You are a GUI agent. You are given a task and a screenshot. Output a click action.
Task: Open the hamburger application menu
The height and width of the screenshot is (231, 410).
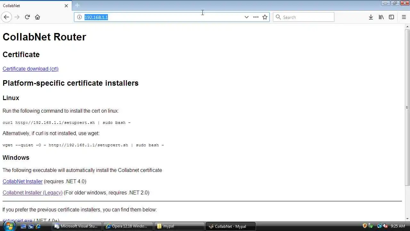point(404,17)
